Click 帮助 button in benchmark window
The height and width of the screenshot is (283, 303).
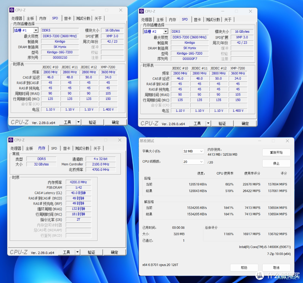click(244, 268)
